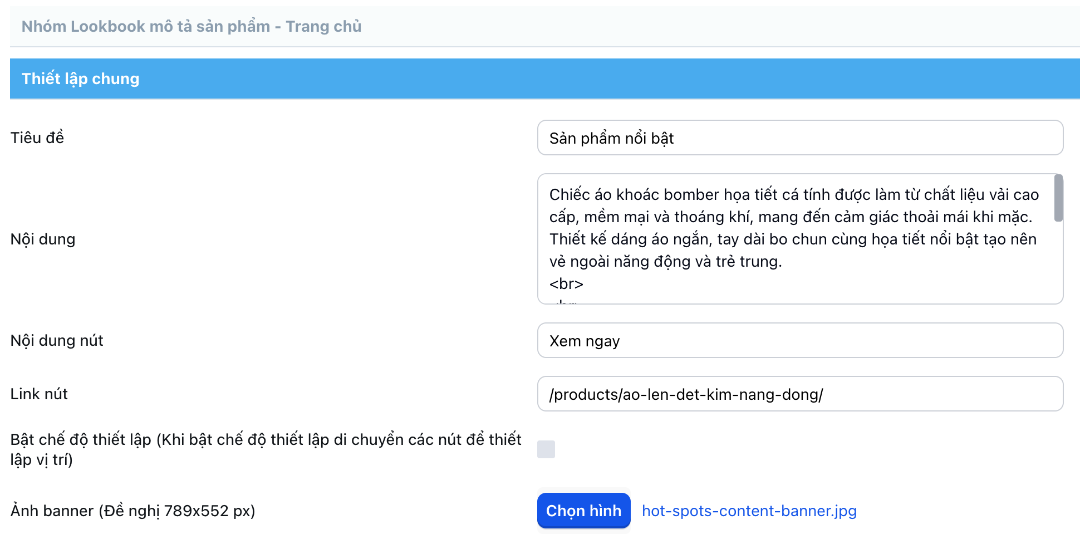The image size is (1080, 539).
Task: Click the Nhóm Lookbook mô tả sản phẩm title
Action: tap(192, 27)
